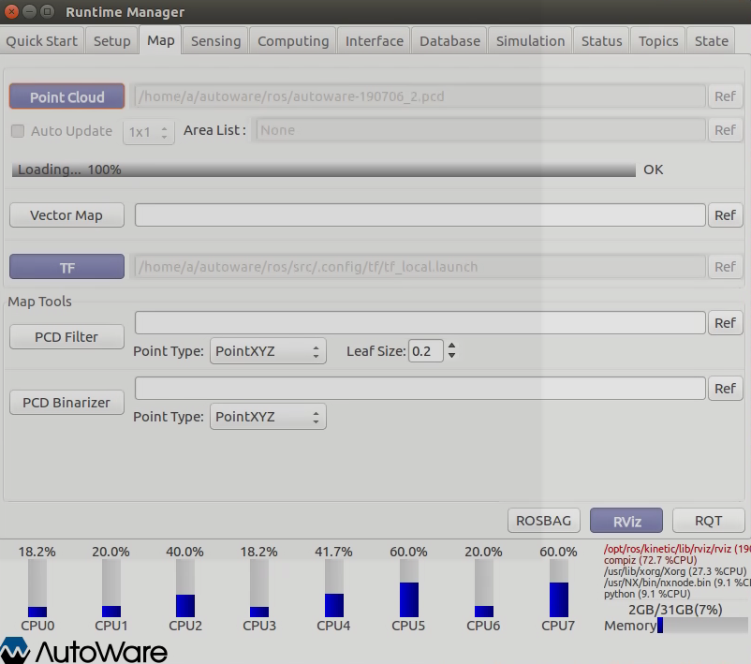Click the AutoWare logo
The height and width of the screenshot is (664, 751).
[84, 651]
